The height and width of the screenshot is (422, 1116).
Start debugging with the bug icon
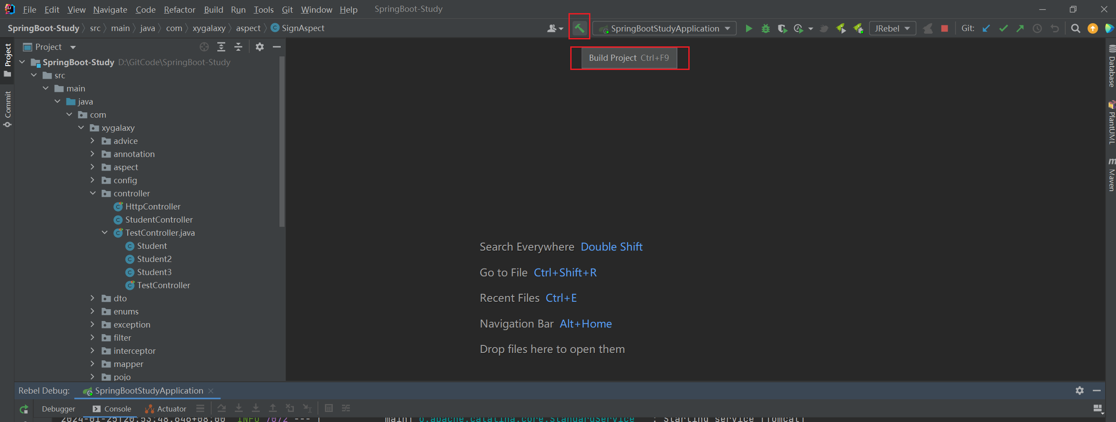765,28
